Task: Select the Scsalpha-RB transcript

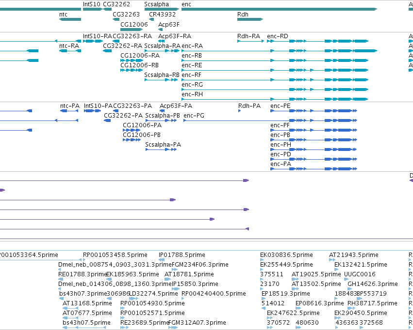Action: [x=161, y=80]
